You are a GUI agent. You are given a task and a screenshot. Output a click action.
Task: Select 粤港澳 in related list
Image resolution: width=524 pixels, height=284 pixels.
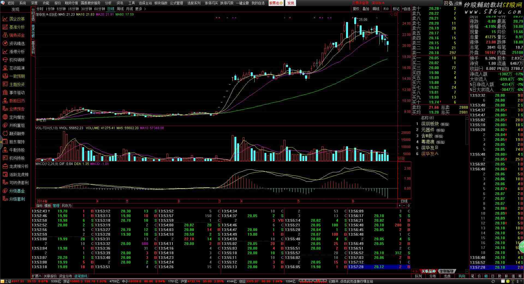pos(428,142)
